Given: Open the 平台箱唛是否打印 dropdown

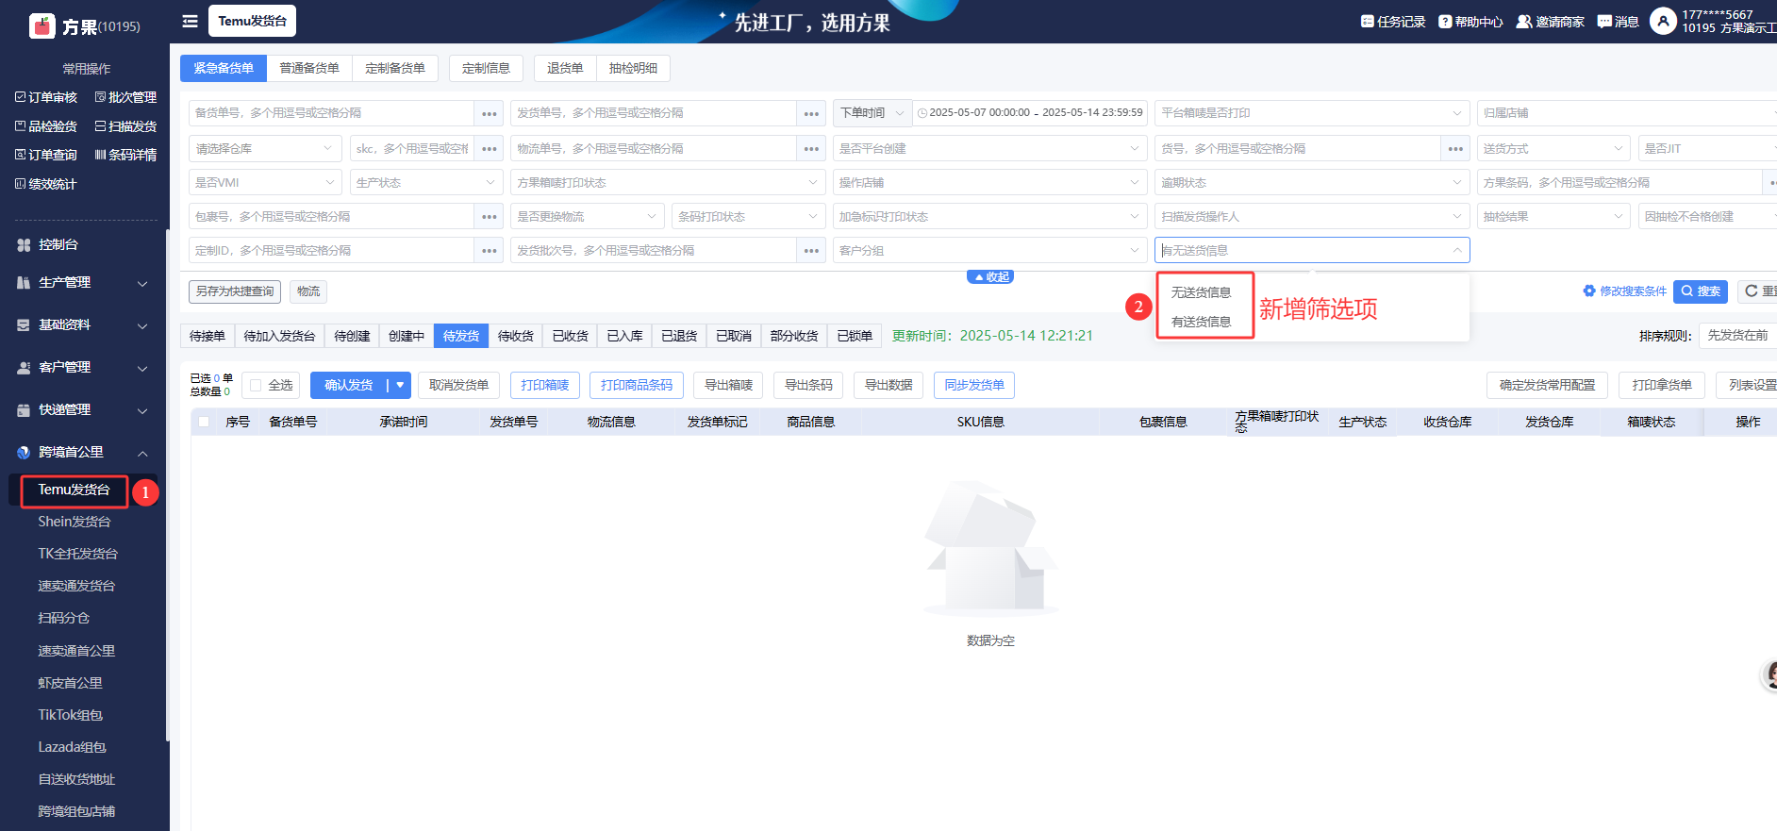Looking at the screenshot, I should (x=1312, y=113).
